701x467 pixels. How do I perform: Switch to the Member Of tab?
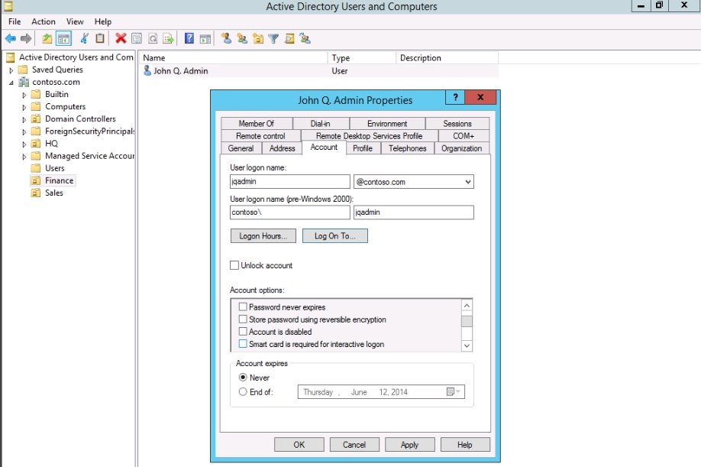click(256, 123)
